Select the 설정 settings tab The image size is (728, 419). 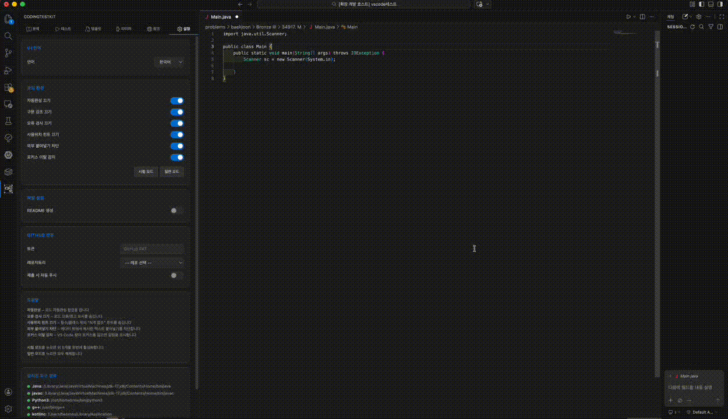(x=183, y=29)
